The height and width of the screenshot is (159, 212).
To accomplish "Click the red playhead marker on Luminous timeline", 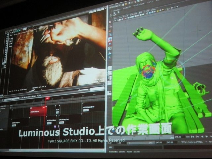I will tap(47, 99).
